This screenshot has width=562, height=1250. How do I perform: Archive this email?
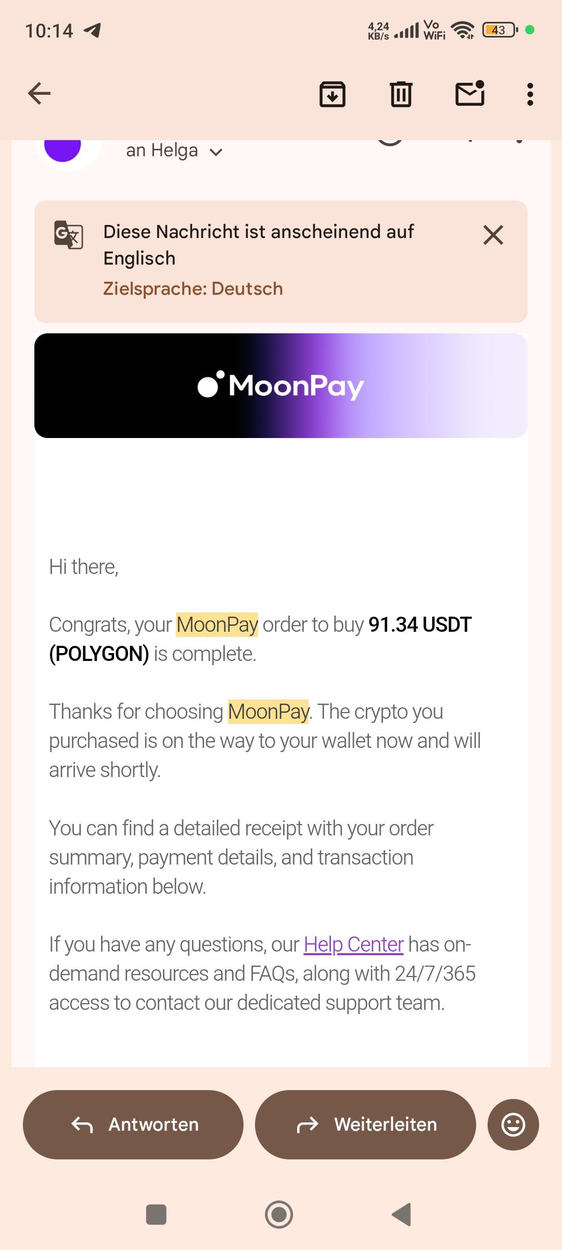coord(332,94)
